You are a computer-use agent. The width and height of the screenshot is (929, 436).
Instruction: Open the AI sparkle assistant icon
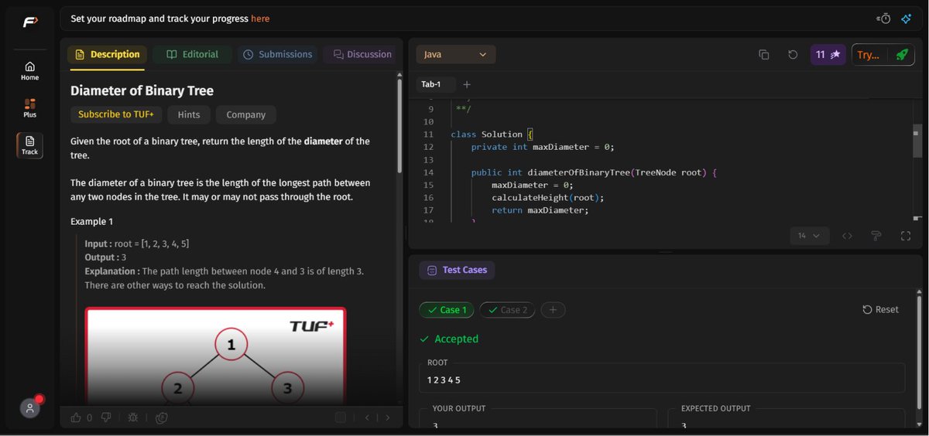pos(906,19)
